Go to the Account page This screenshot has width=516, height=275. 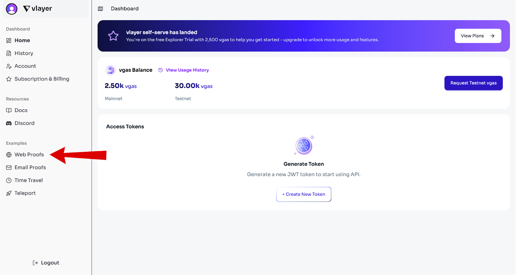[x=25, y=66]
